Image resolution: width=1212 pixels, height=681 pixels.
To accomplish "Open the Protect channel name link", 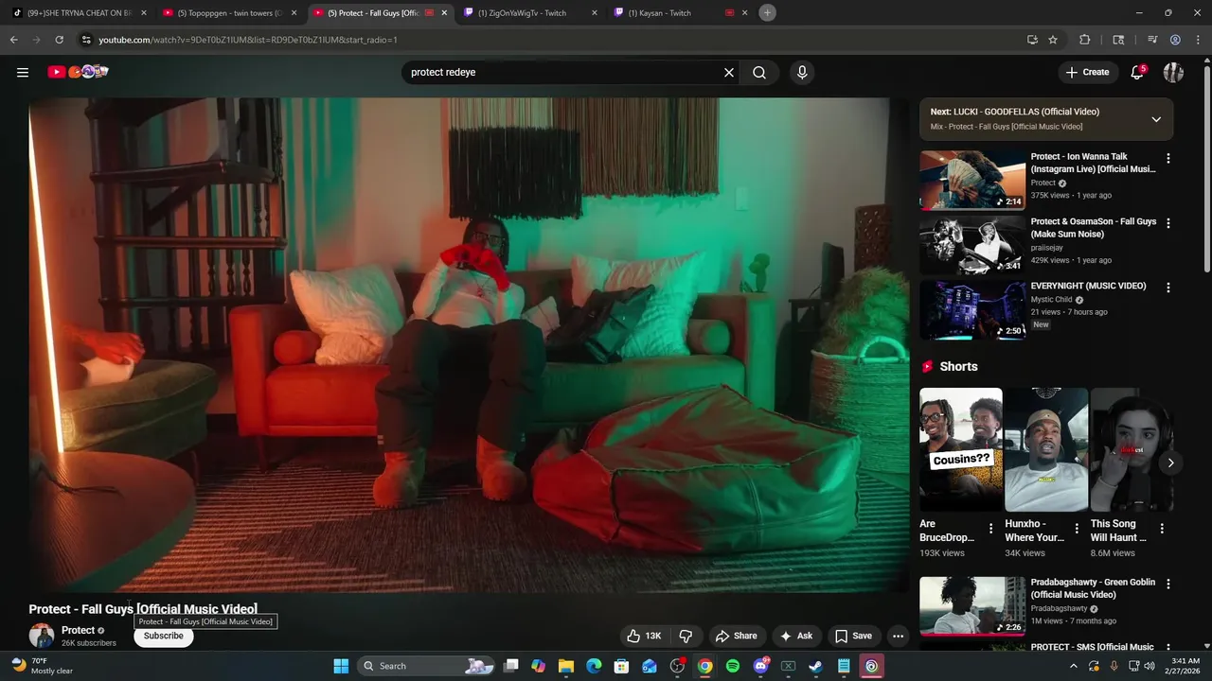I will [78, 630].
